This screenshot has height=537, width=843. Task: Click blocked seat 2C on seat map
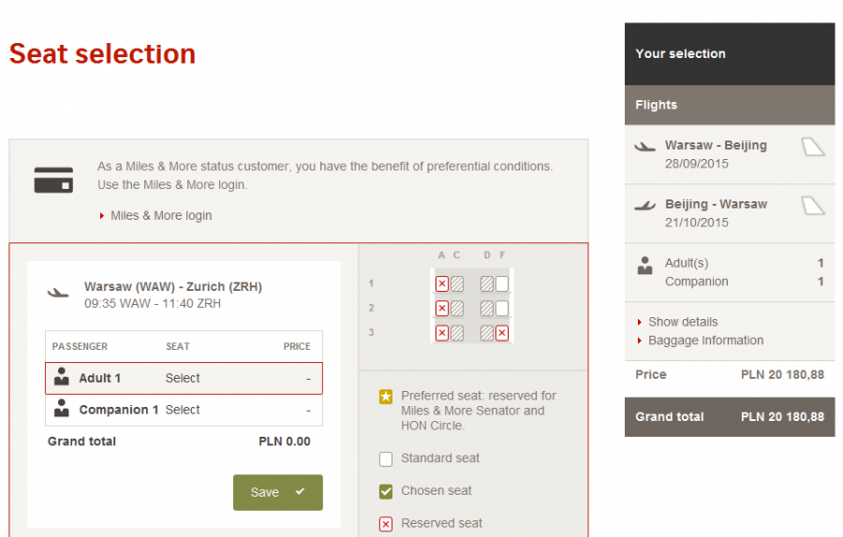pyautogui.click(x=456, y=308)
